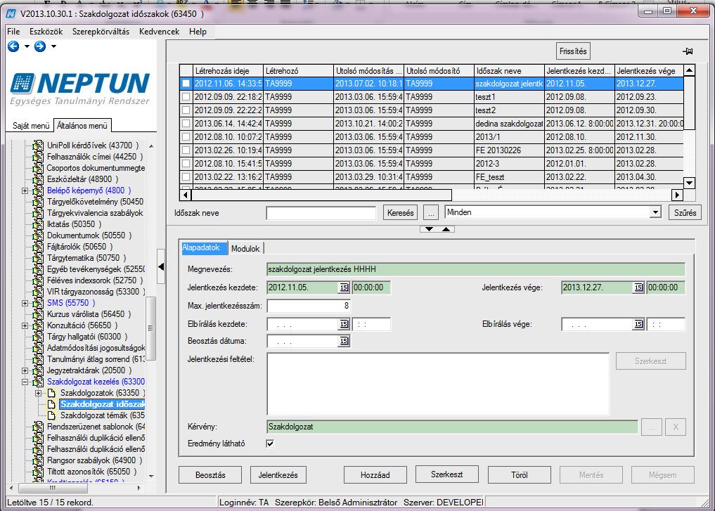Switch to the Modulok tab

pyautogui.click(x=245, y=248)
